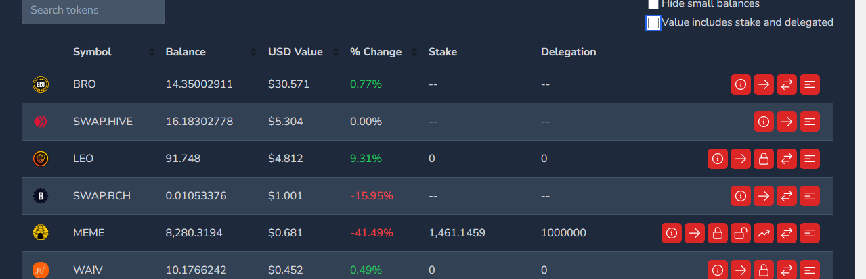This screenshot has height=279, width=866.
Task: Sort table by Symbol column
Action: 92,52
